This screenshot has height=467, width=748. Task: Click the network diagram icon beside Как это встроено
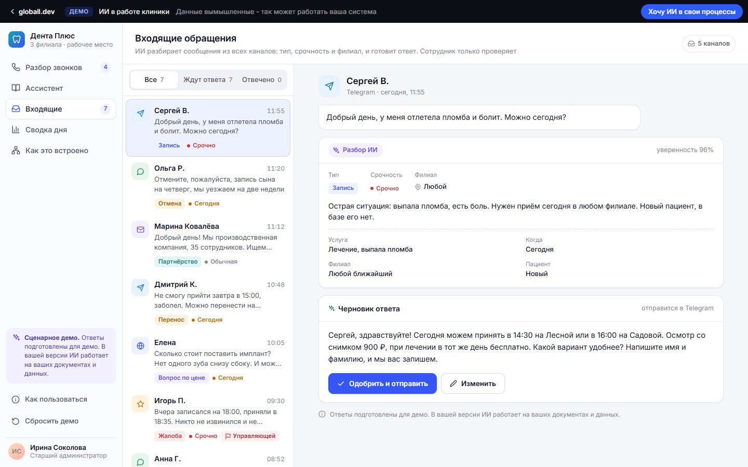pos(16,150)
